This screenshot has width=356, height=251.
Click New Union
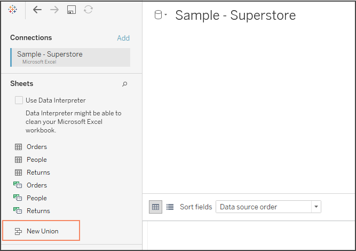pos(41,231)
